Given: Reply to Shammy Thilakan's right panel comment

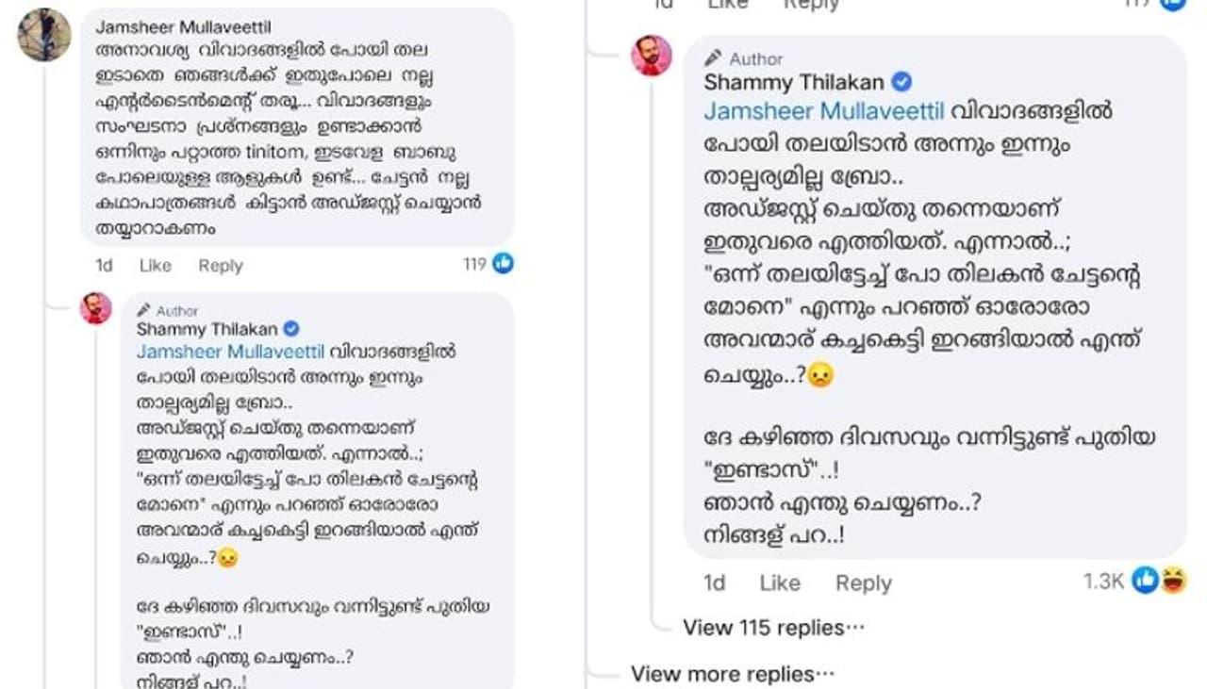Looking at the screenshot, I should [863, 583].
